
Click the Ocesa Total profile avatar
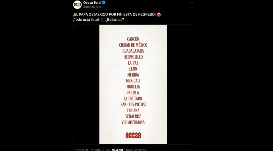pyautogui.click(x=77, y=5)
